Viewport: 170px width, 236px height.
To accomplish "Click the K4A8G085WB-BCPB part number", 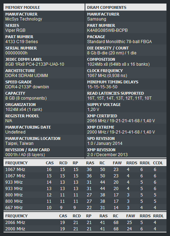I will (x=107, y=30).
